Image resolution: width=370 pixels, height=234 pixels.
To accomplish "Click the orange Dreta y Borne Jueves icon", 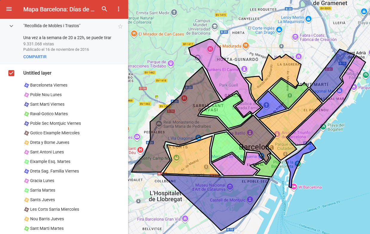I will pos(26,142).
